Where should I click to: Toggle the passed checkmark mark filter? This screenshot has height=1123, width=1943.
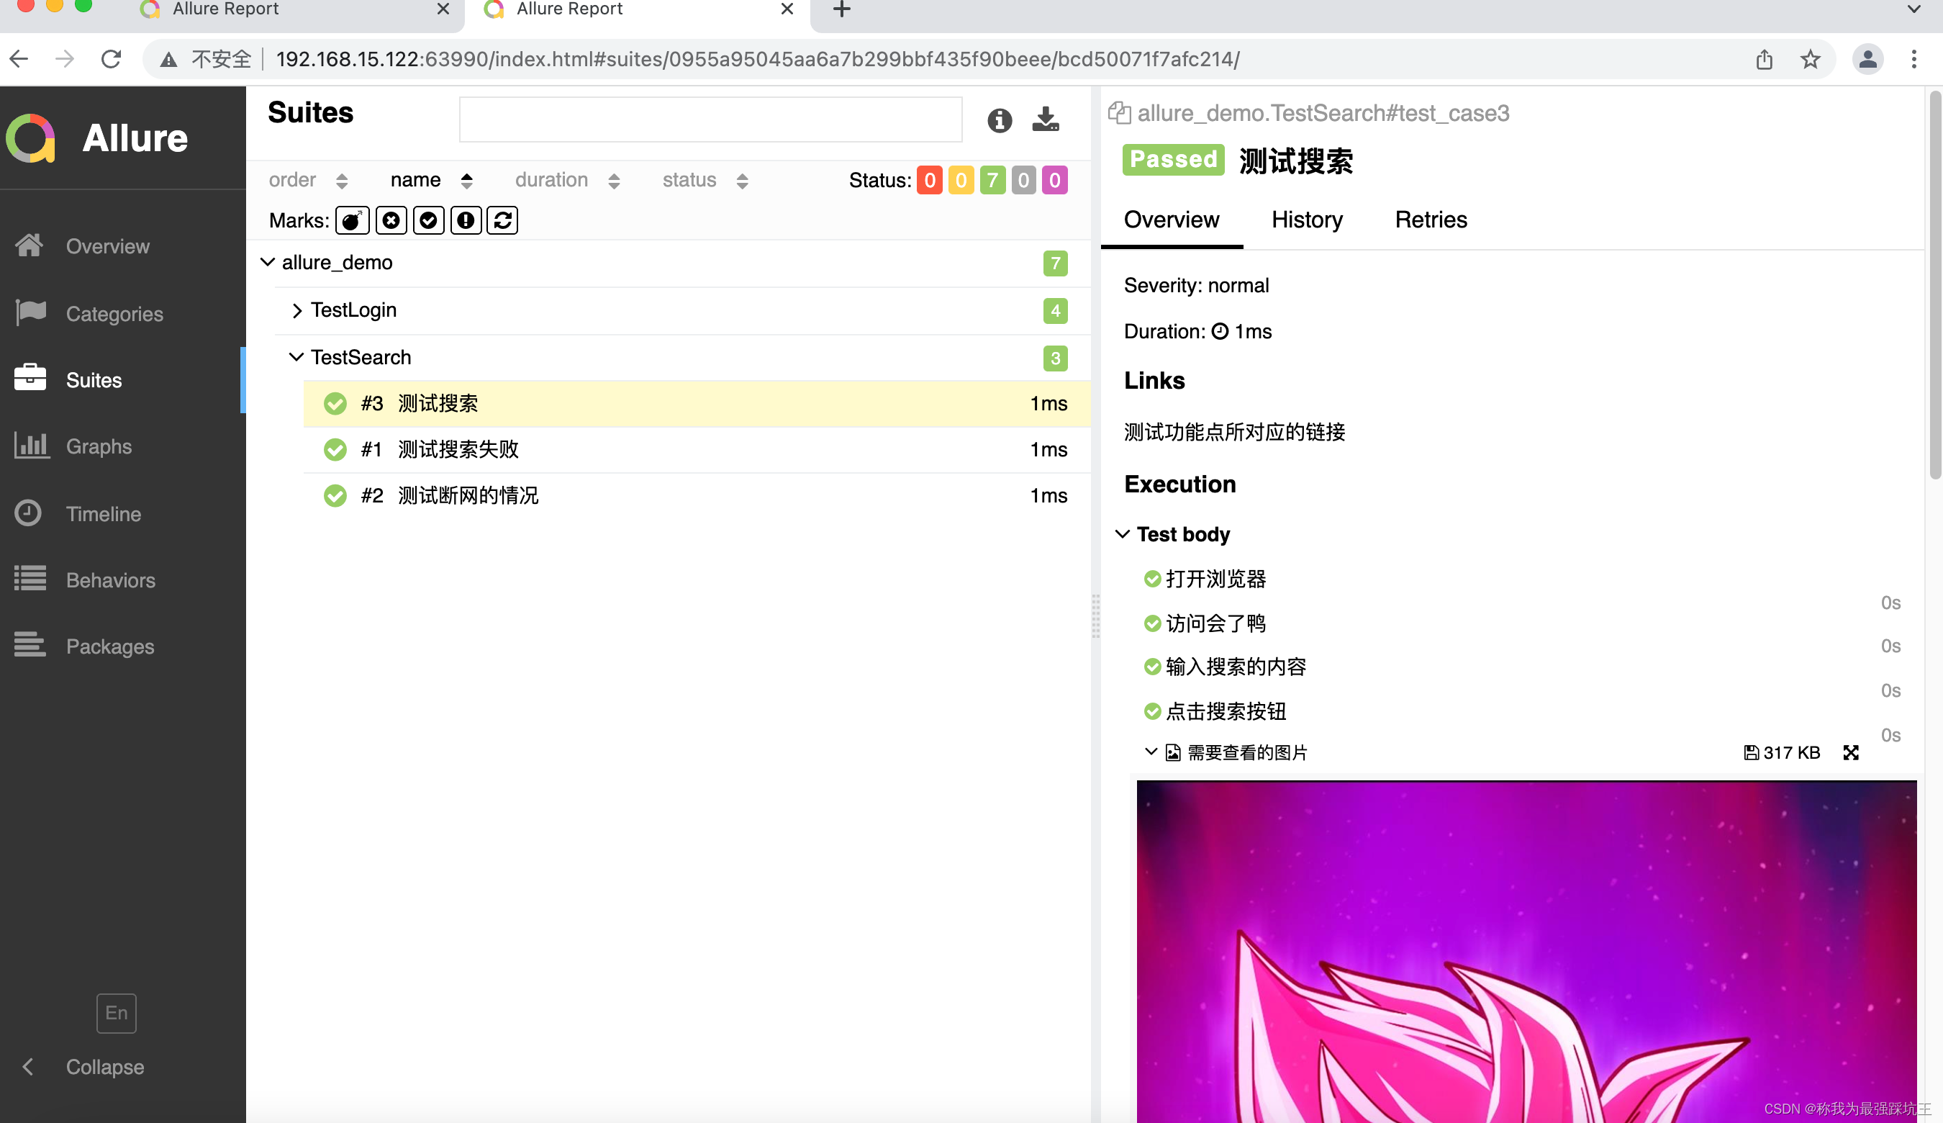428,220
